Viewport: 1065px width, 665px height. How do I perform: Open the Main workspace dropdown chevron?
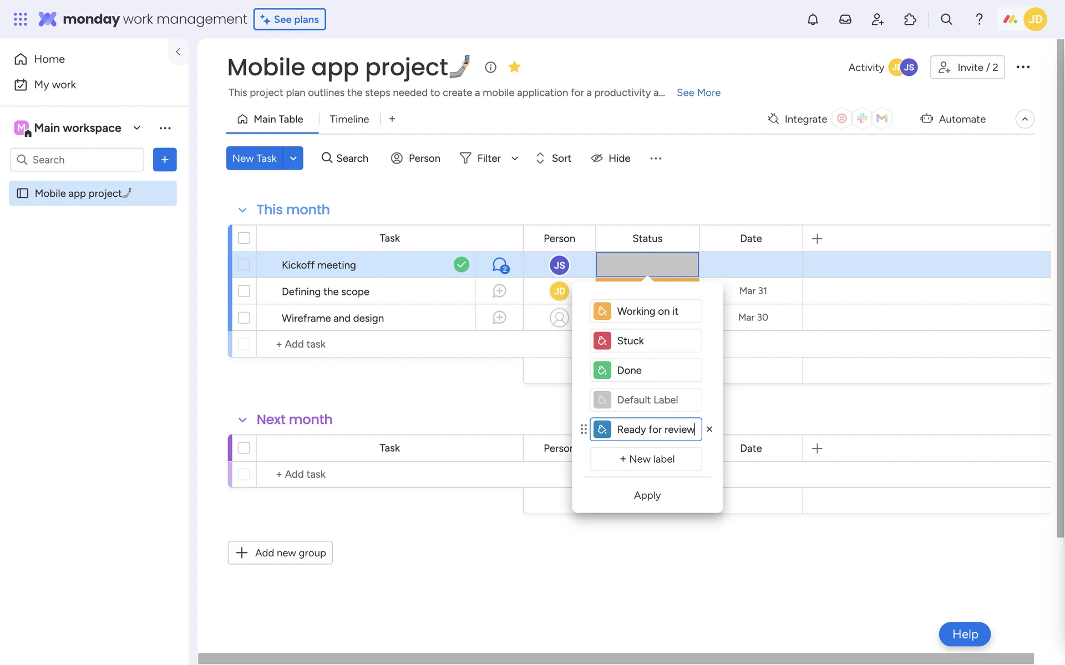136,128
